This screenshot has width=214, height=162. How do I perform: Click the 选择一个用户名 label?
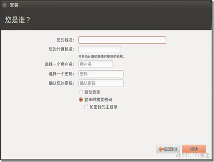point(60,64)
